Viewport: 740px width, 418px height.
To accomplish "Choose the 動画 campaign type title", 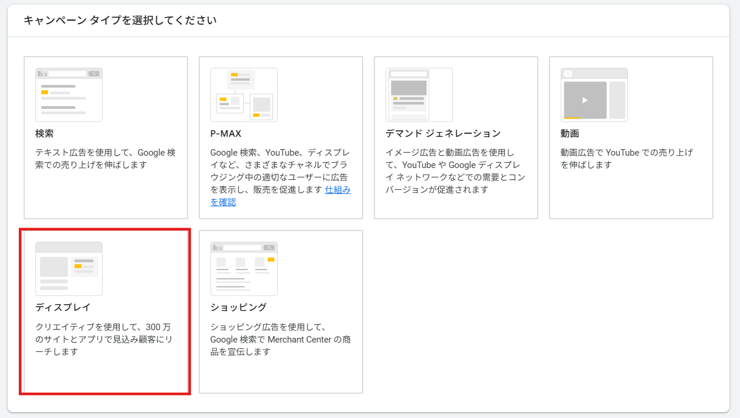I will click(x=570, y=134).
